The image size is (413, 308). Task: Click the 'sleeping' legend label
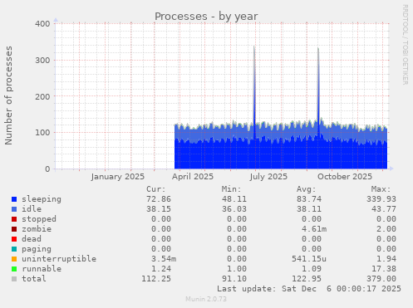coord(42,199)
